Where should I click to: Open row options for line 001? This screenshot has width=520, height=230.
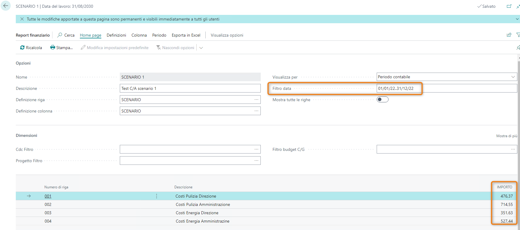coord(156,196)
